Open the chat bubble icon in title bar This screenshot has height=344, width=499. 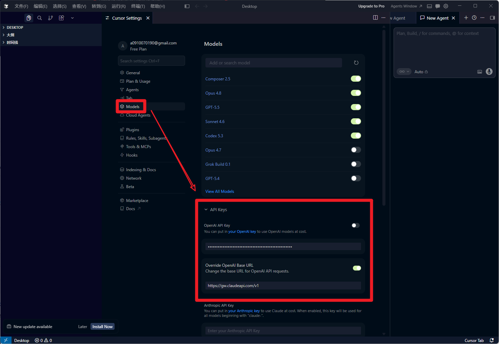pos(437,6)
